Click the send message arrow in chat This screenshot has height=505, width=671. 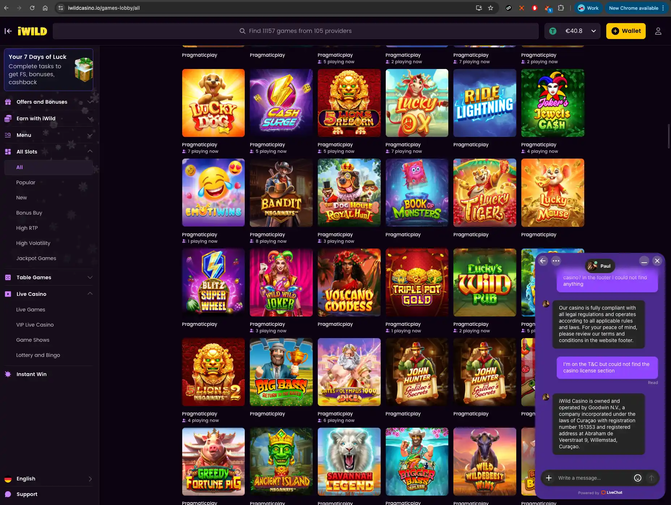click(x=651, y=478)
